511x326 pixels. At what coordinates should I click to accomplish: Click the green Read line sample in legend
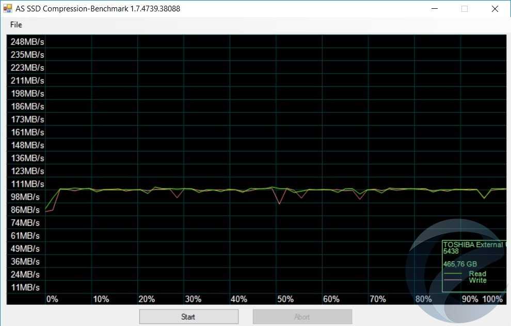point(454,274)
